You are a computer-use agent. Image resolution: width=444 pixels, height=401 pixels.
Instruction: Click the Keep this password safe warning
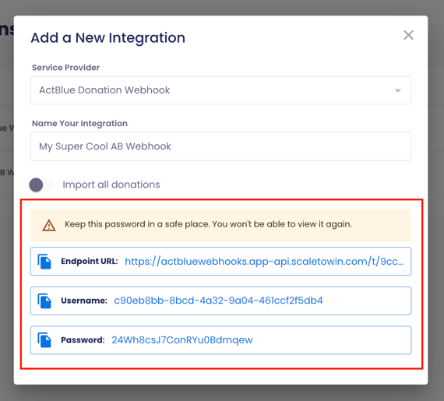[220, 225]
